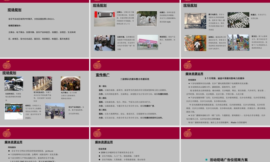This screenshot has height=162, width=270.
Task: Select the 官方纪念品区 caption text
Action: tap(42, 97)
